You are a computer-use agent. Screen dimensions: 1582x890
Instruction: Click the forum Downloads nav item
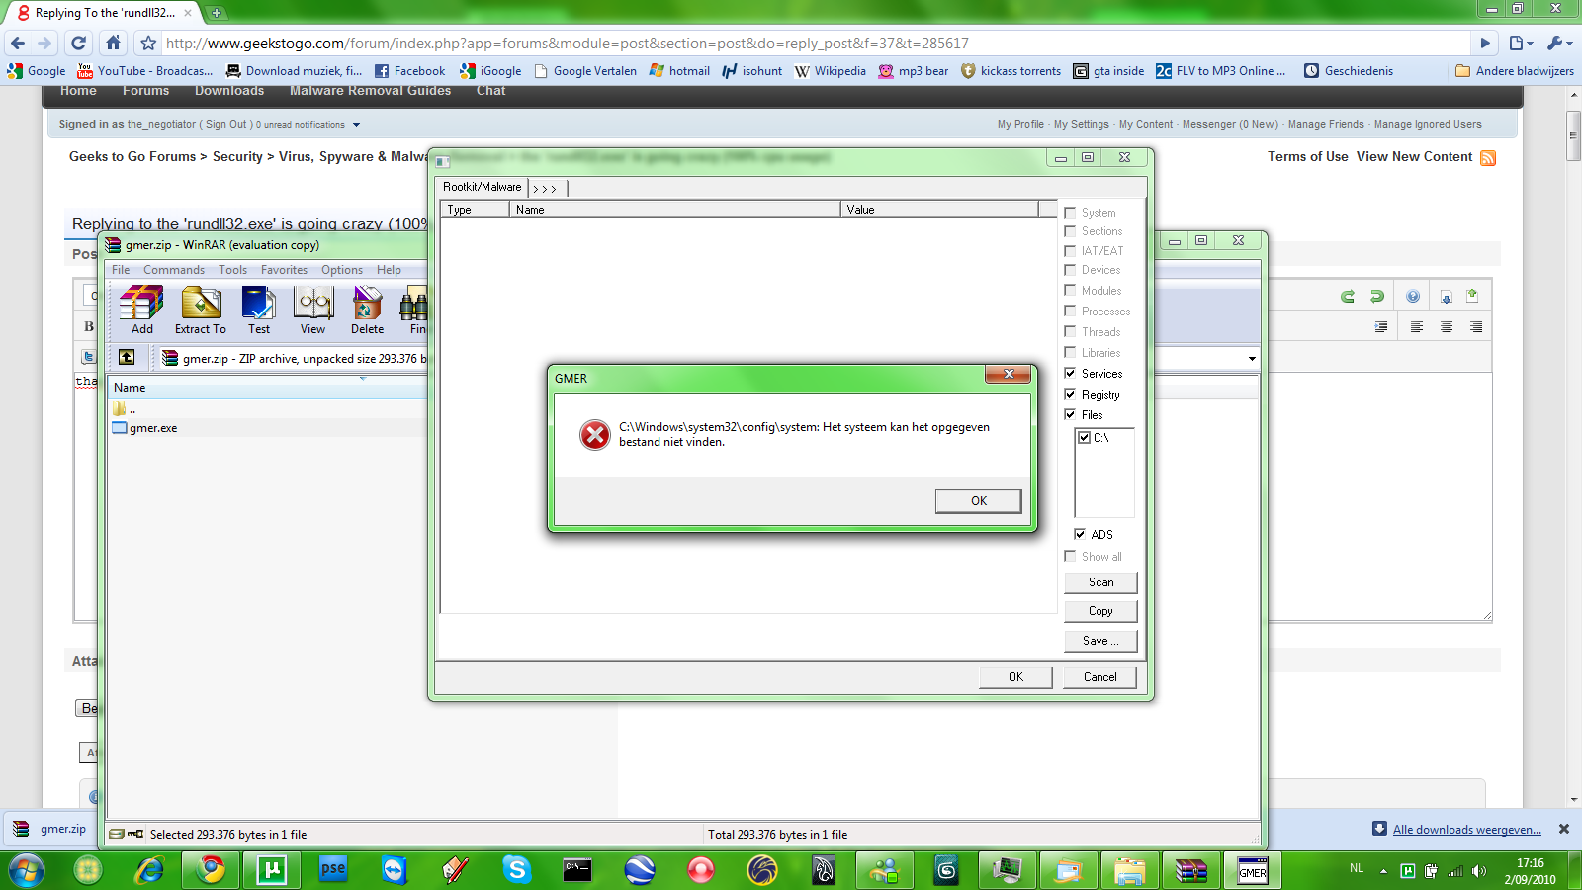[x=229, y=91]
